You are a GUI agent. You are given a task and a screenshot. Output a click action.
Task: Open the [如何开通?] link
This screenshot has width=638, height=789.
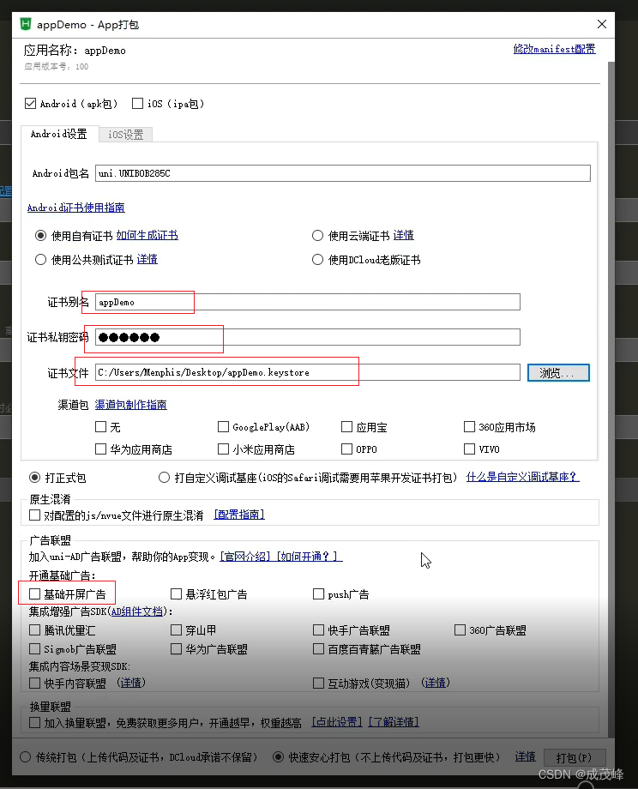(x=310, y=557)
